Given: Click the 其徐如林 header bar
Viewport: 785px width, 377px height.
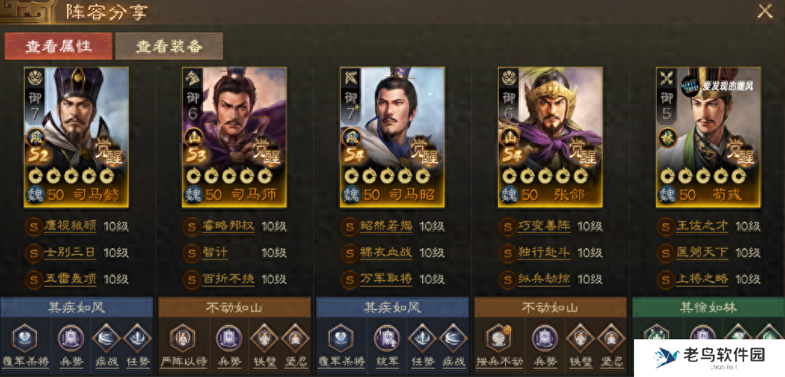Looking at the screenshot, I should point(709,307).
